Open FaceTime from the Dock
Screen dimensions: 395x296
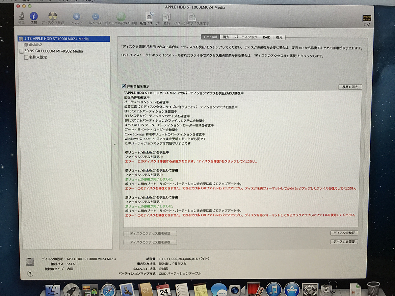click(x=237, y=290)
